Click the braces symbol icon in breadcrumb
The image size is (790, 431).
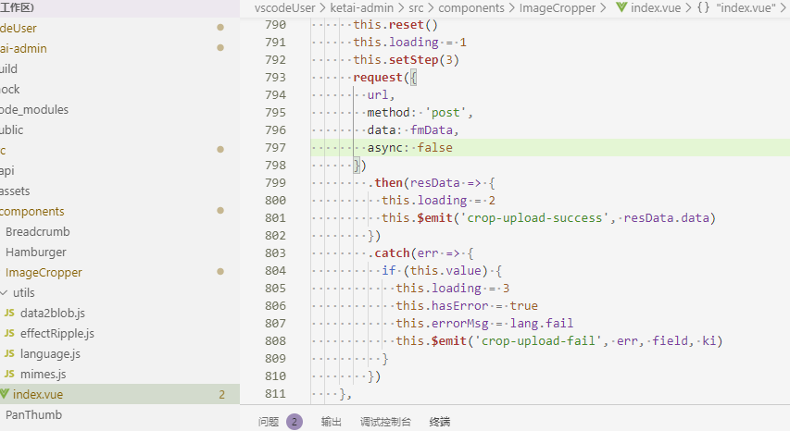click(x=703, y=7)
